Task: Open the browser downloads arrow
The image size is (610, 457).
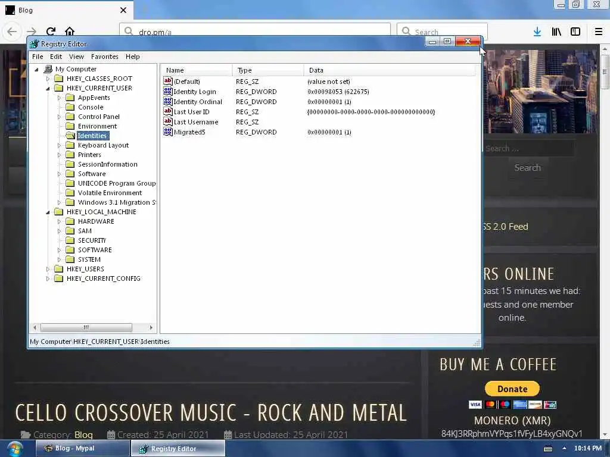Action: coord(537,32)
